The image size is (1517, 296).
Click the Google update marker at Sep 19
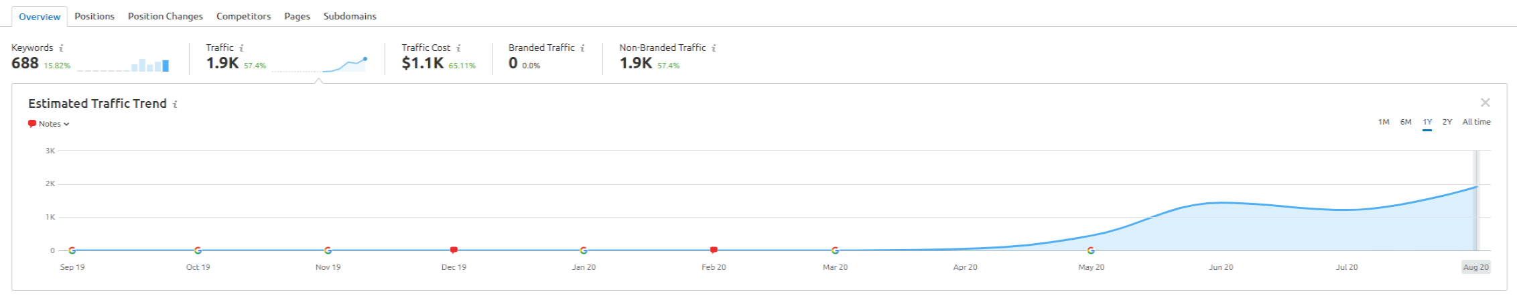[x=72, y=250]
